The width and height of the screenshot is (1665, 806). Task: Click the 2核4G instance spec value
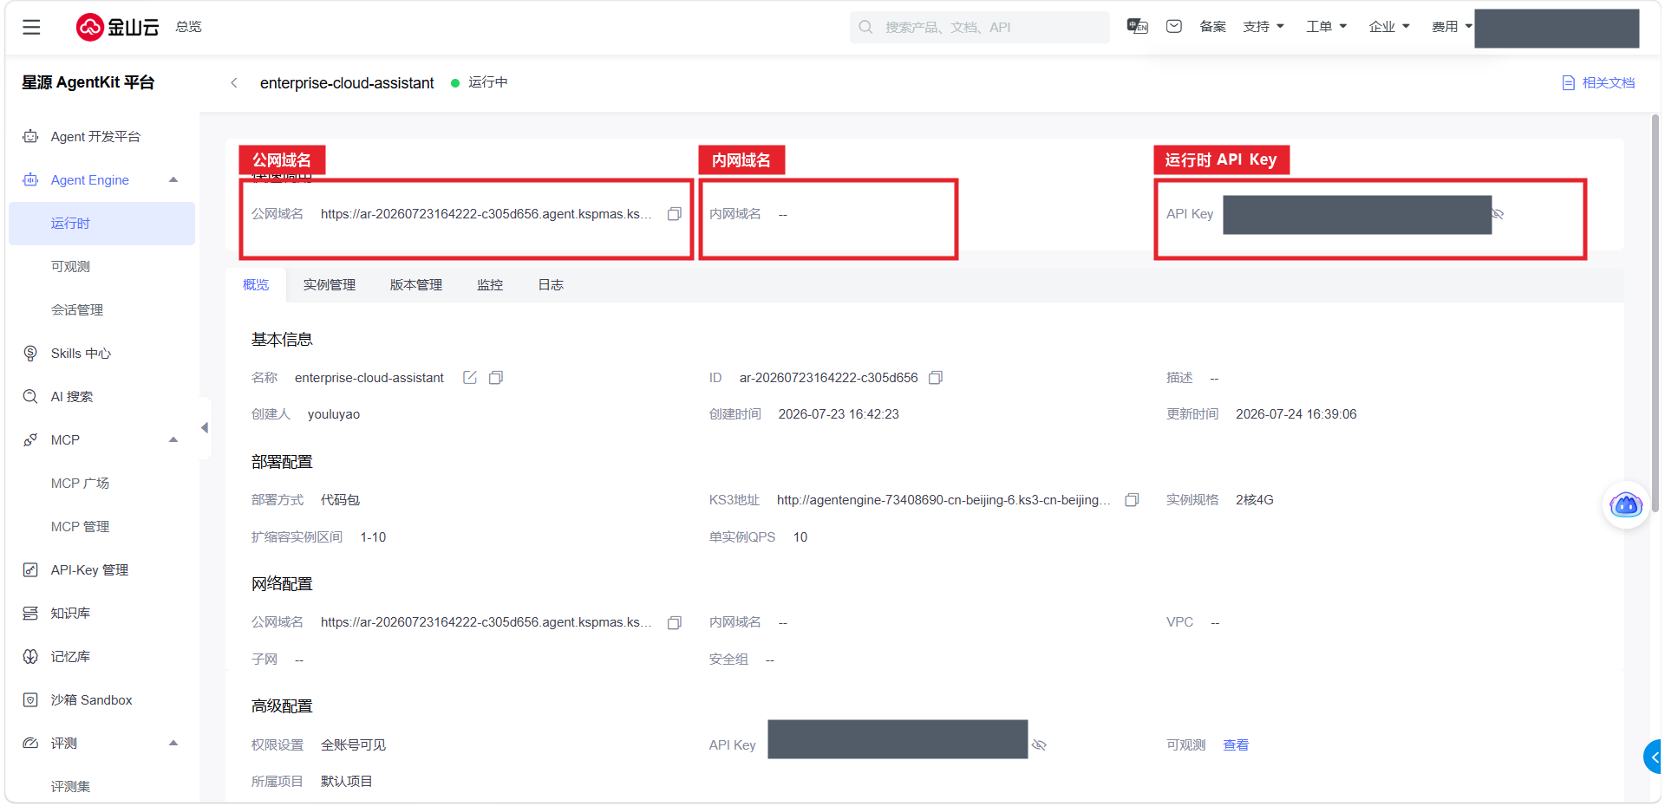click(x=1255, y=500)
